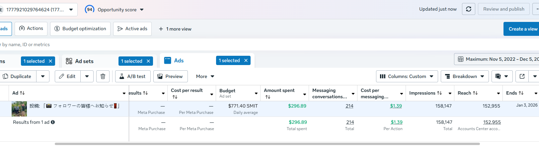Click the refresh data icon
This screenshot has height=154, width=539.
pyautogui.click(x=469, y=9)
